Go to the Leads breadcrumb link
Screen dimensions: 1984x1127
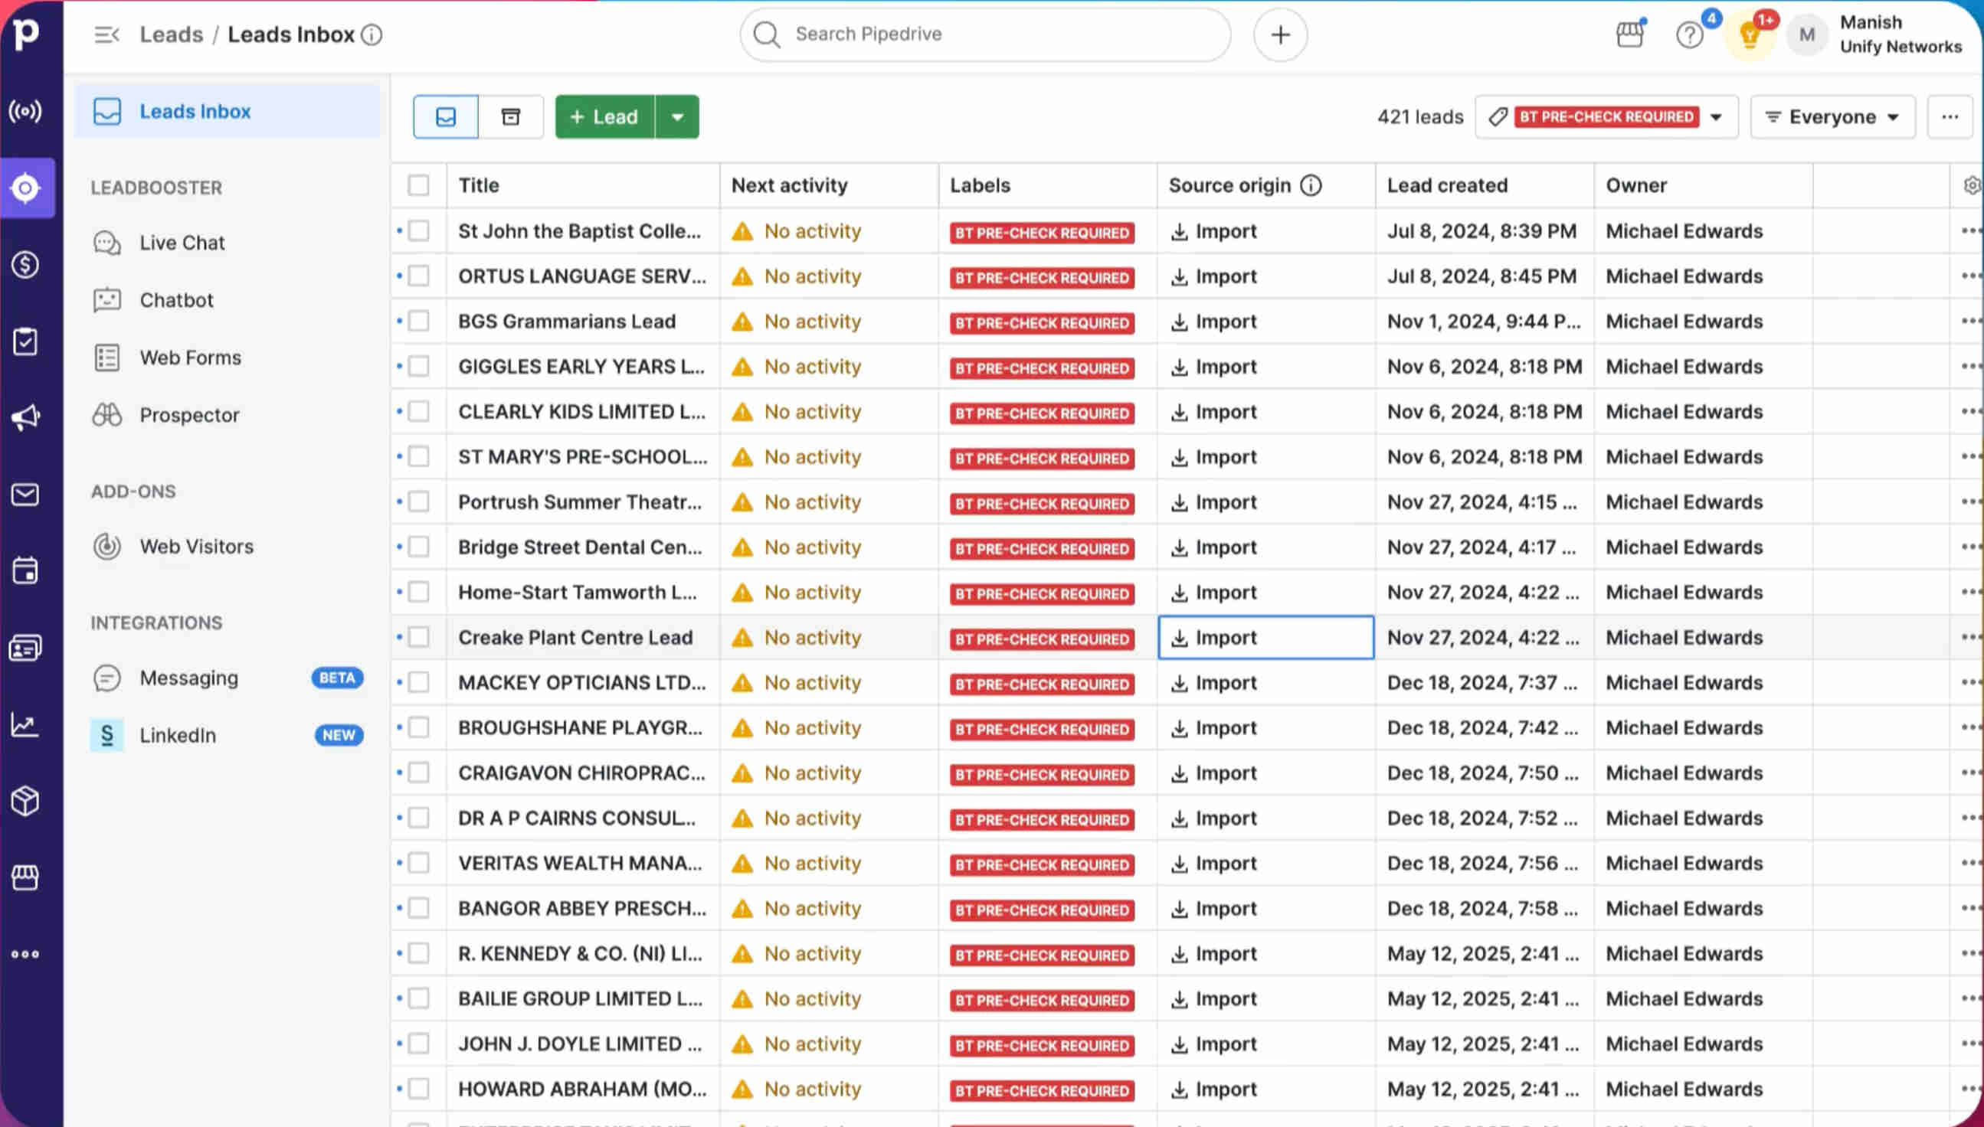(x=171, y=34)
